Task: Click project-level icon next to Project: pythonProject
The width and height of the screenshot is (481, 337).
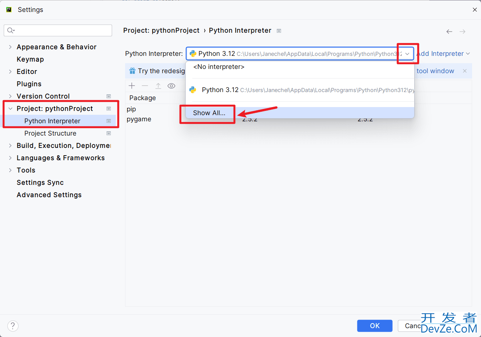Action: (x=109, y=109)
